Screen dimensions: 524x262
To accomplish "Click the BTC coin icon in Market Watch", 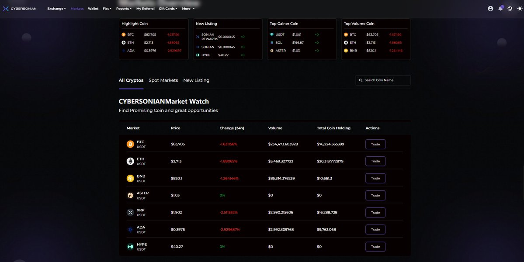I will (x=130, y=143).
